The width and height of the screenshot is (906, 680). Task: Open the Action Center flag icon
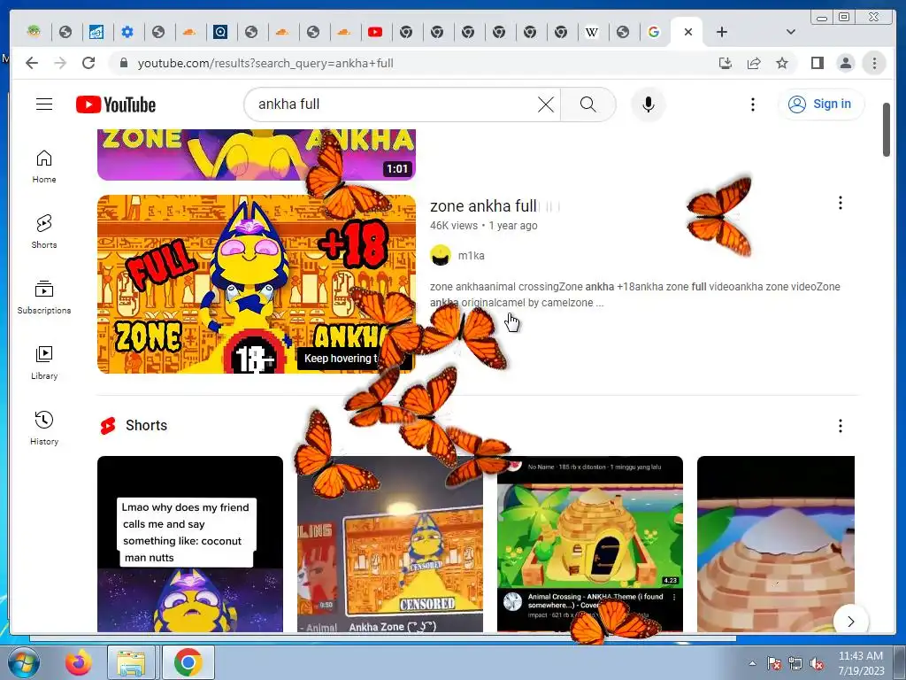[x=773, y=663]
